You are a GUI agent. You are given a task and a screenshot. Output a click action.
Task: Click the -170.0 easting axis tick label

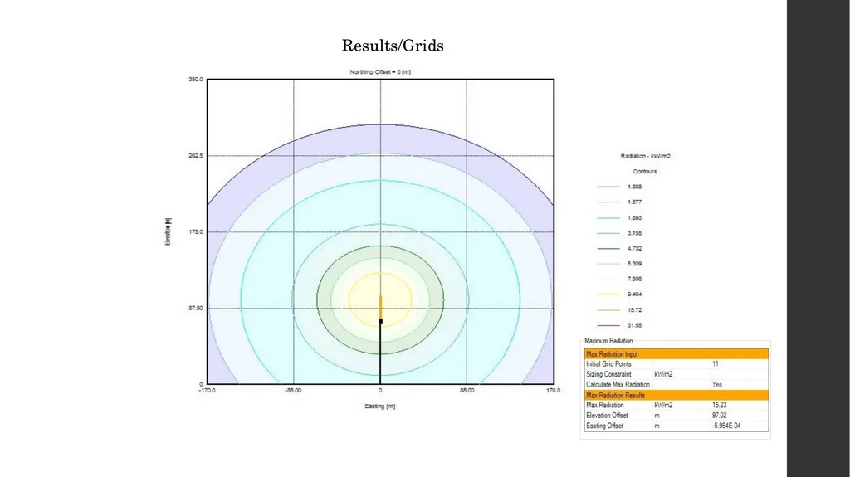pos(207,390)
